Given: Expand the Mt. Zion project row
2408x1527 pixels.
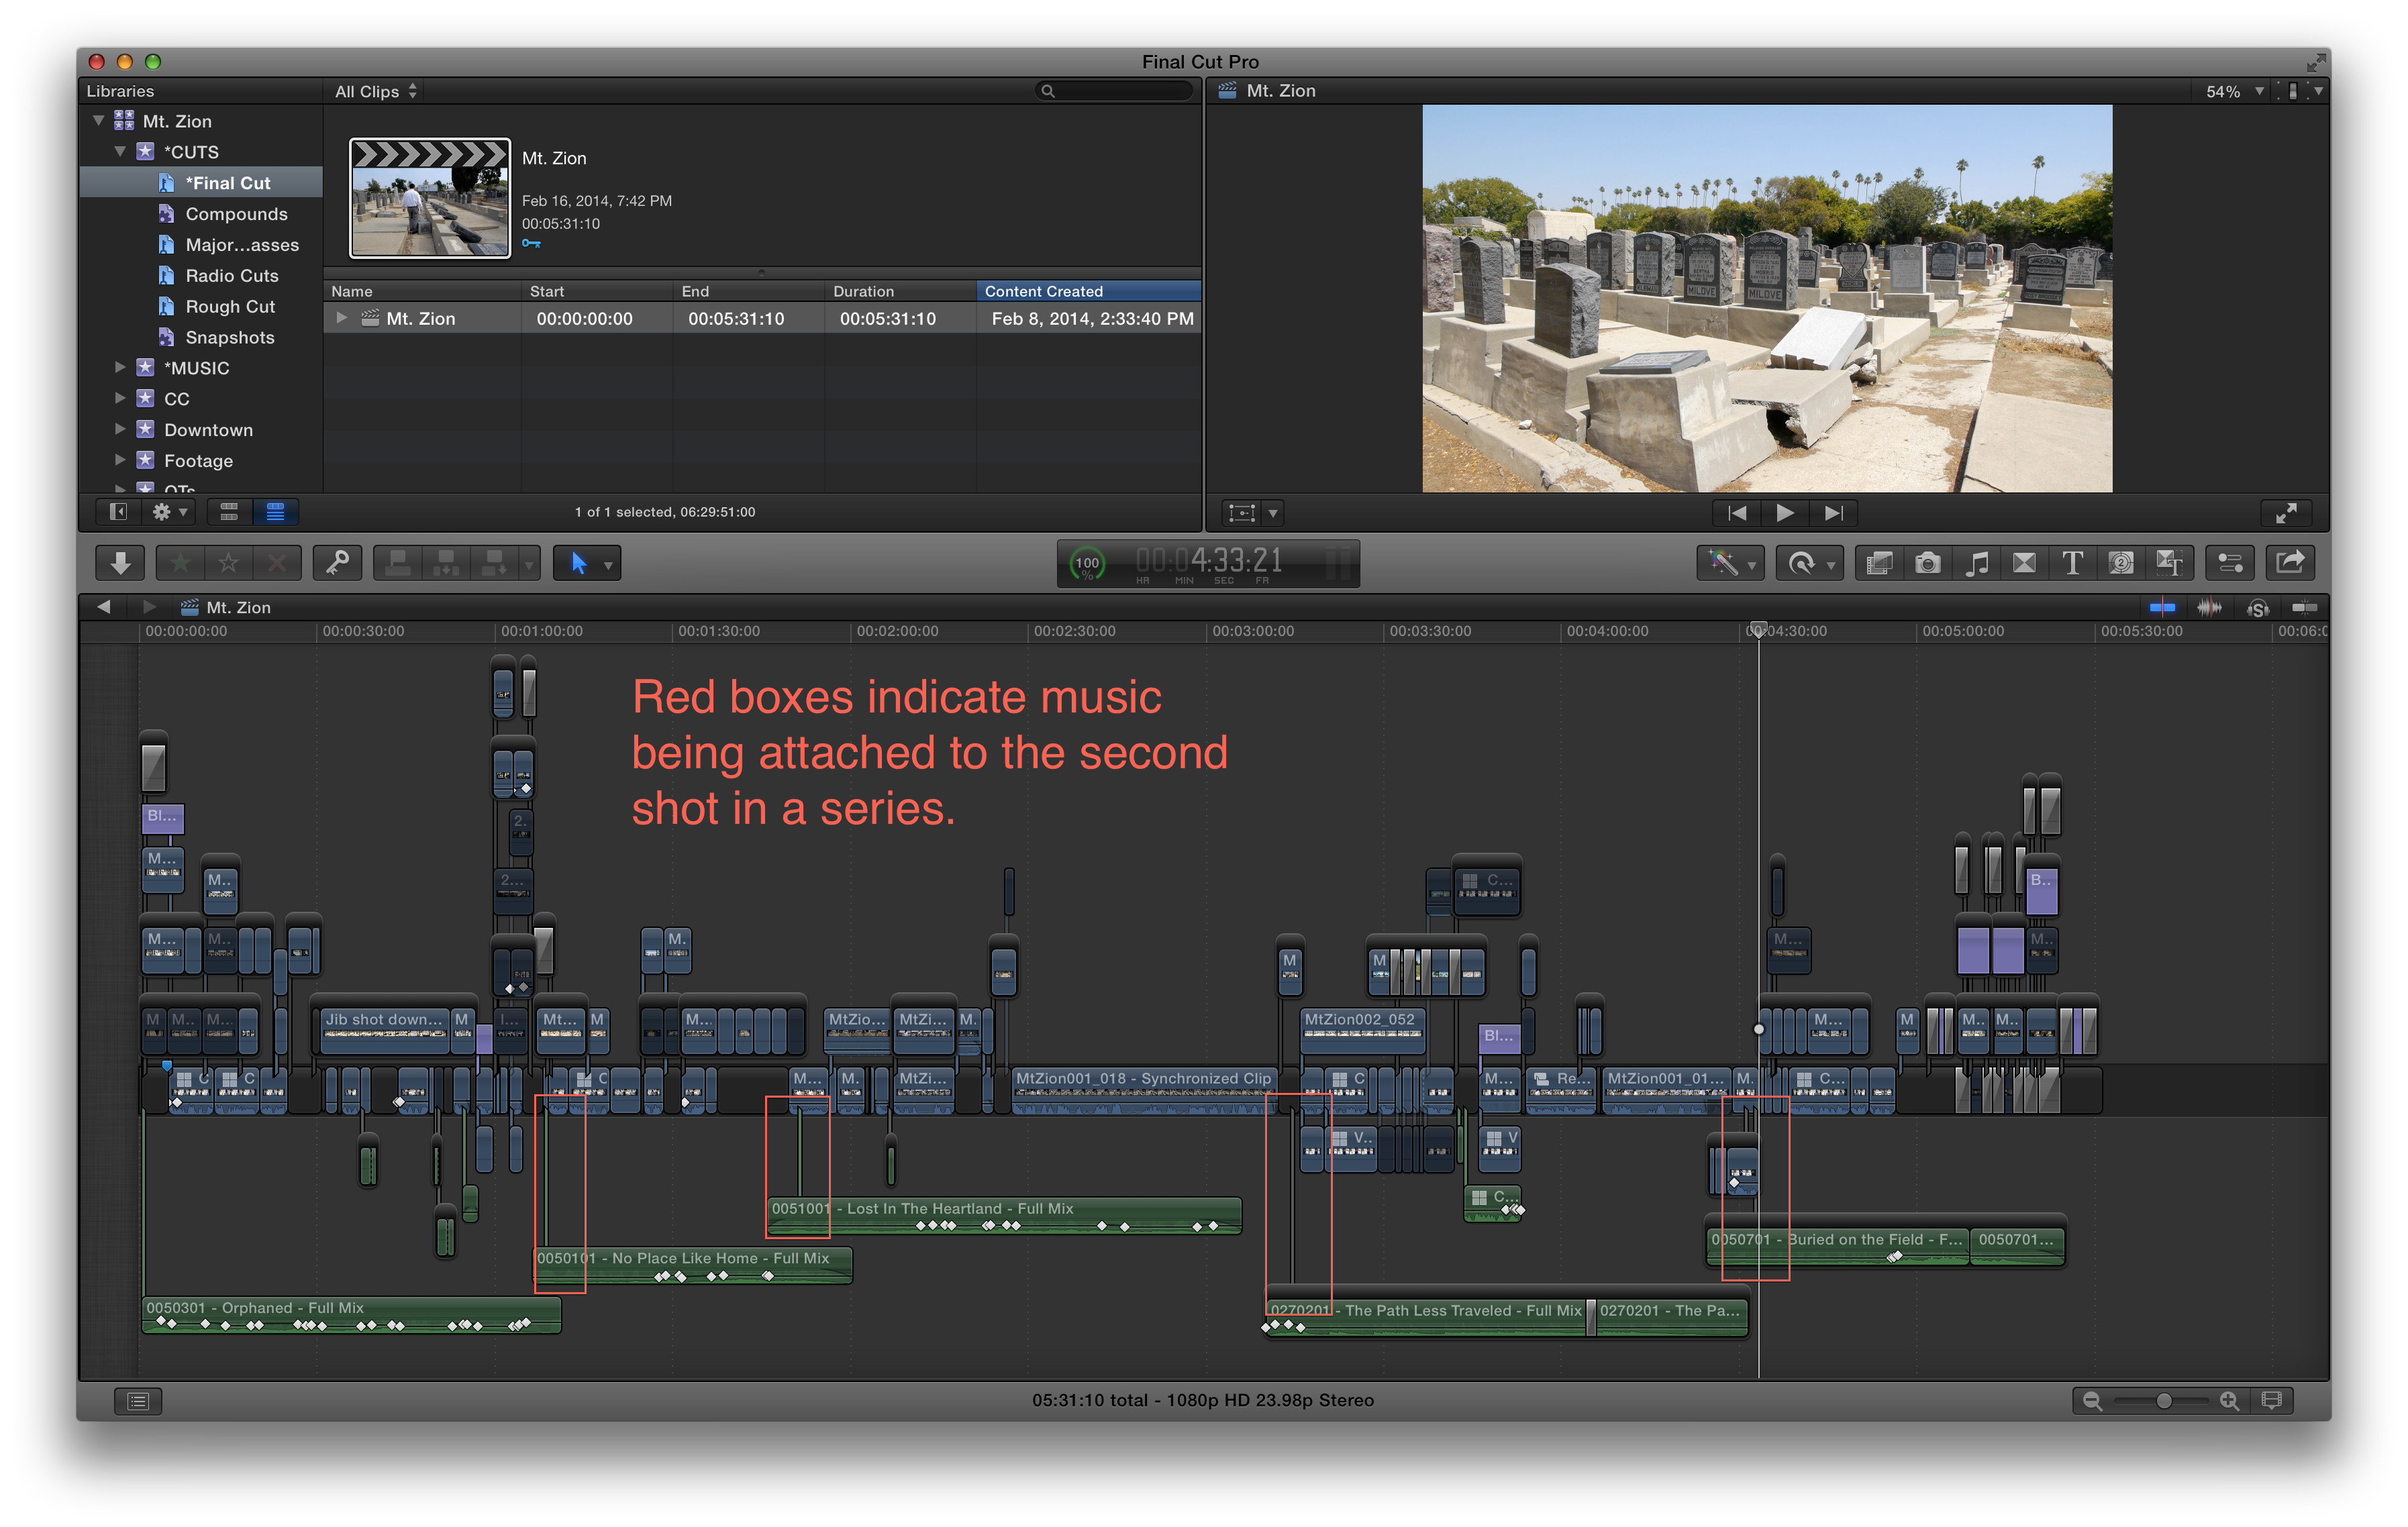Looking at the screenshot, I should [x=341, y=318].
